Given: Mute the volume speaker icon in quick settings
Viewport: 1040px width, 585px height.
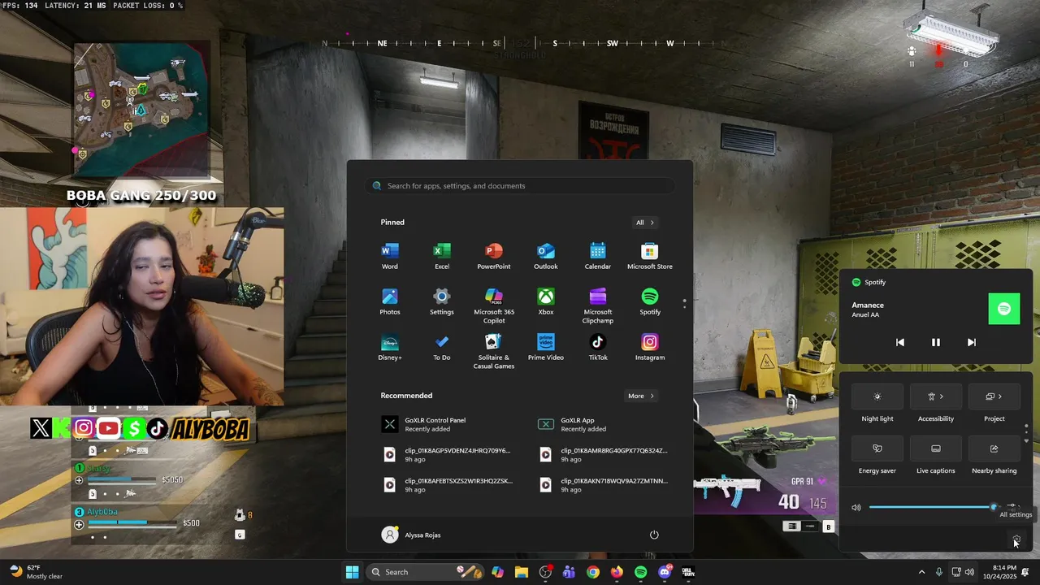Looking at the screenshot, I should (x=856, y=507).
